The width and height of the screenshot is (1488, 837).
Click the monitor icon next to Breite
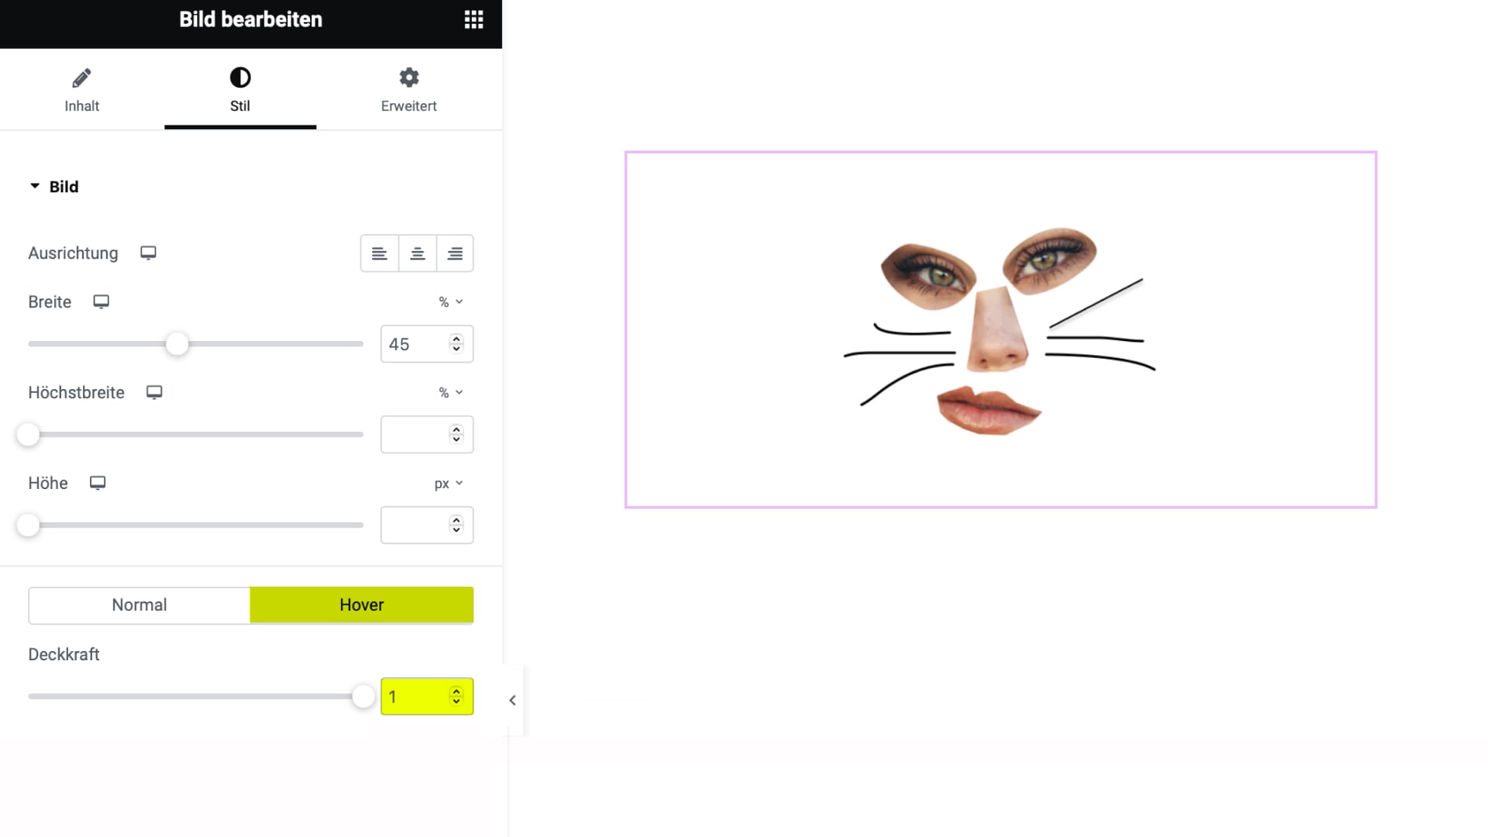pos(102,301)
